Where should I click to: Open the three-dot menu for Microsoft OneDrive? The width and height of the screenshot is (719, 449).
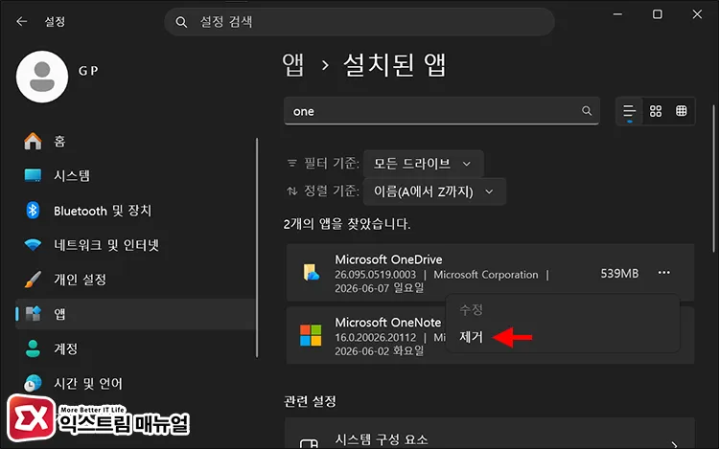(x=663, y=273)
